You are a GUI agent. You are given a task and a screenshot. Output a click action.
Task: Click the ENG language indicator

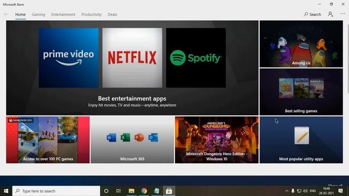[x=312, y=191]
